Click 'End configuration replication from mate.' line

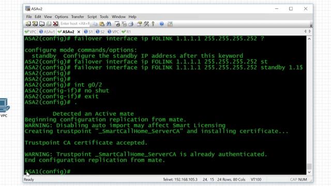tap(95, 160)
